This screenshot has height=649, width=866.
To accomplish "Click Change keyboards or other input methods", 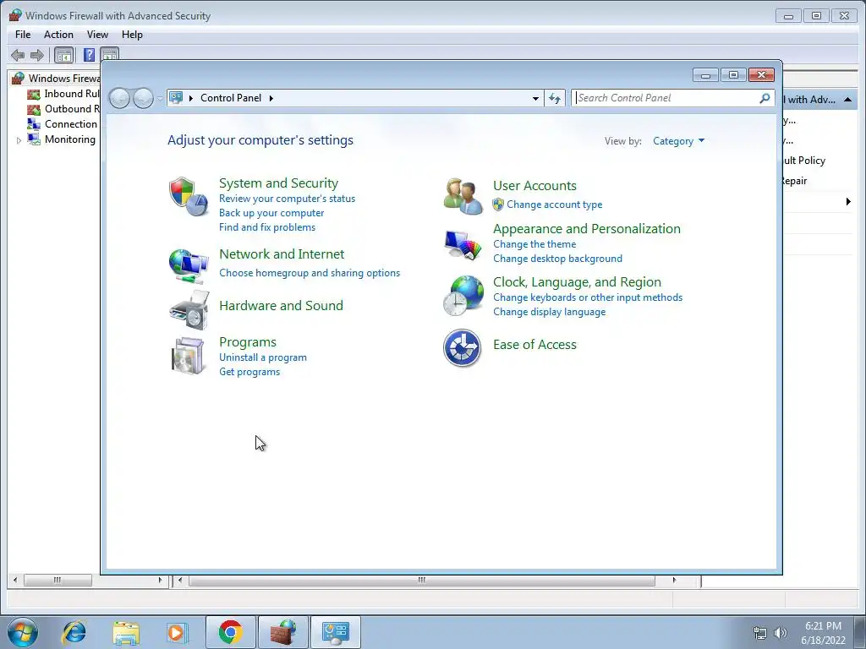I will 588,297.
